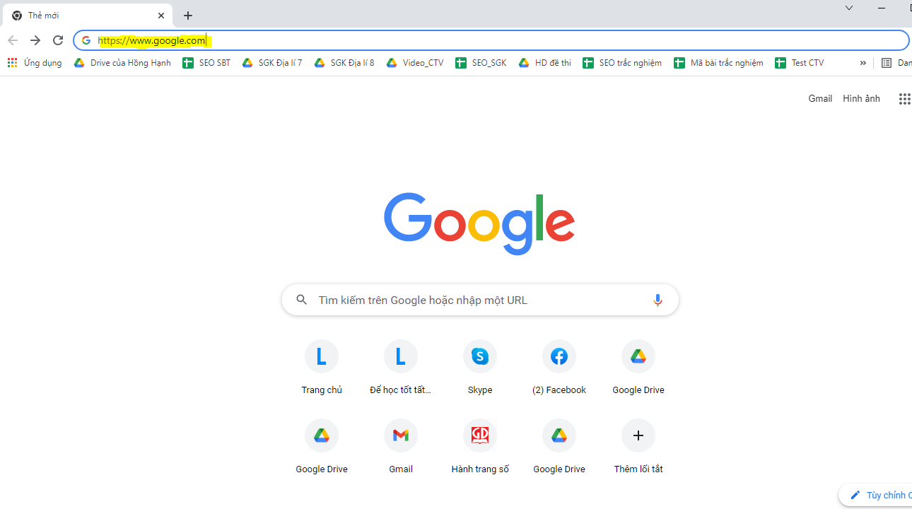Click the back navigation arrow

click(13, 40)
